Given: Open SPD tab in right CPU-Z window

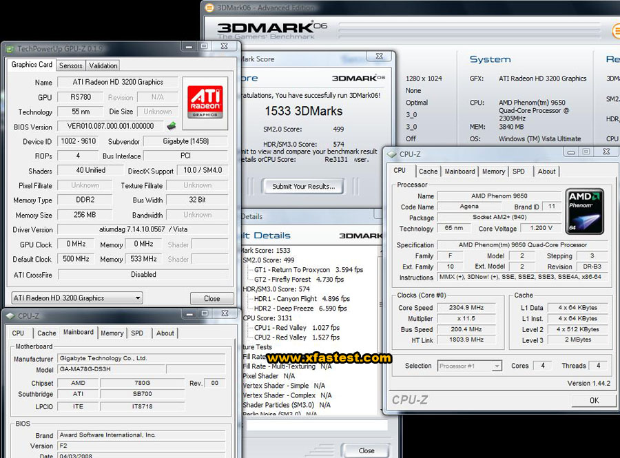Looking at the screenshot, I should [x=518, y=171].
